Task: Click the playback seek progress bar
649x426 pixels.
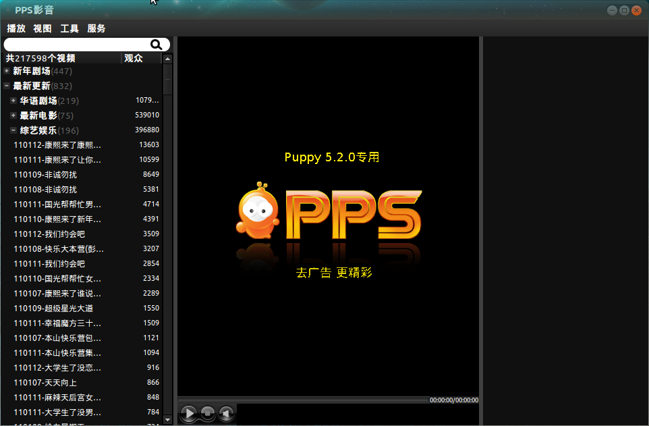Action: pos(303,400)
